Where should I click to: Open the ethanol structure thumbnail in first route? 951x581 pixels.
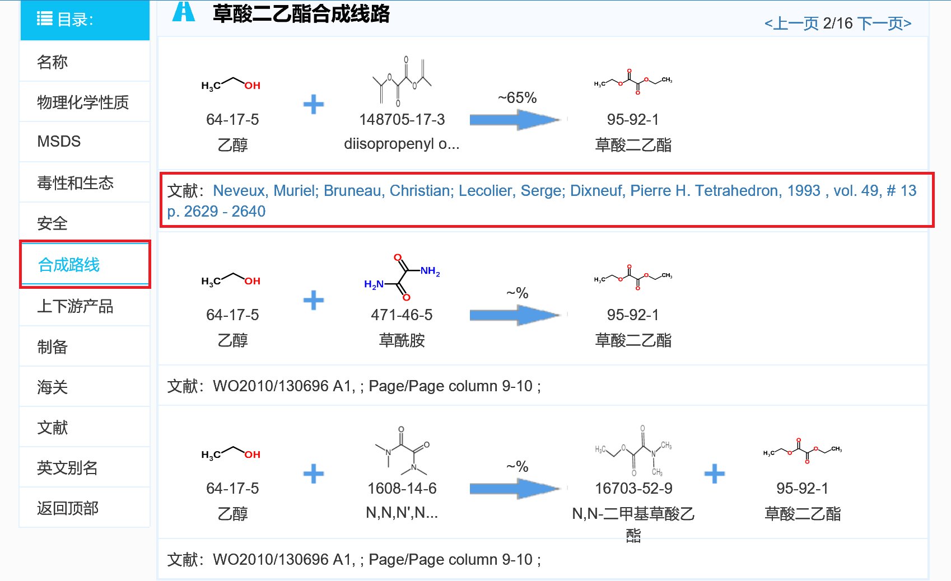pyautogui.click(x=230, y=84)
